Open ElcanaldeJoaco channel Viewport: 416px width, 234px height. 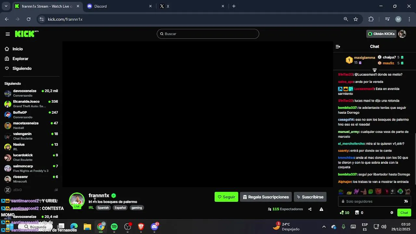[31, 104]
